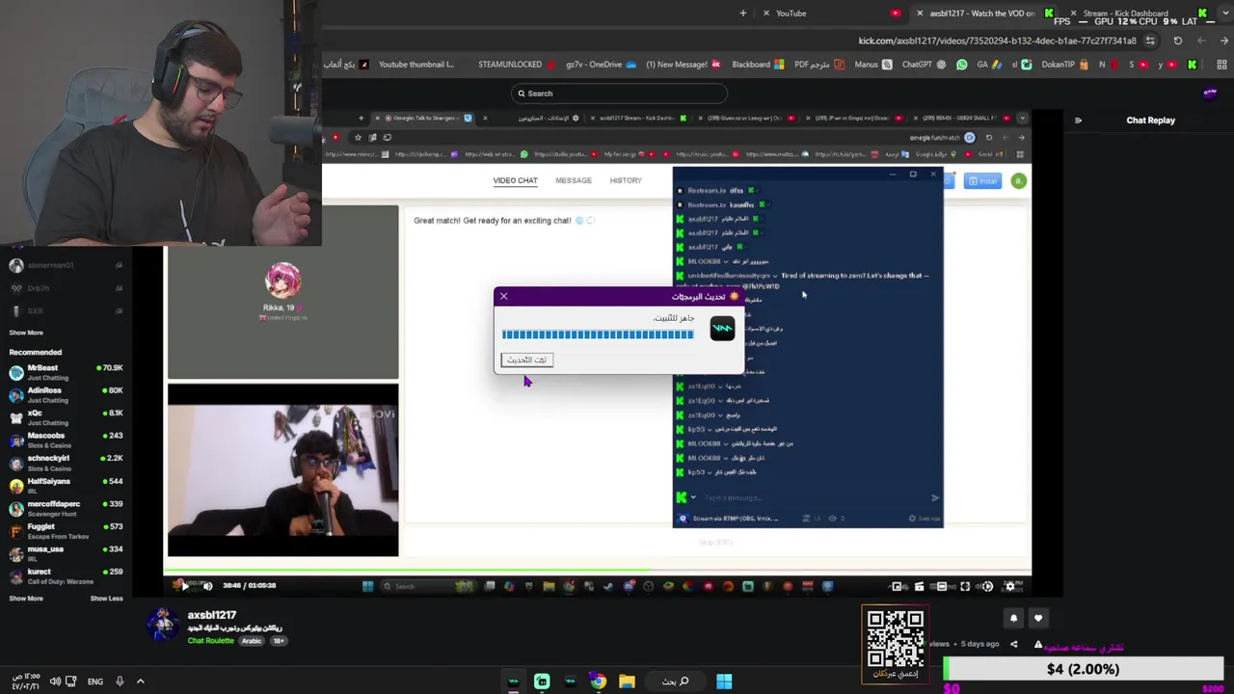Click Rikka avatar in video chat
Screen dimensions: 1234x694
pos(282,280)
